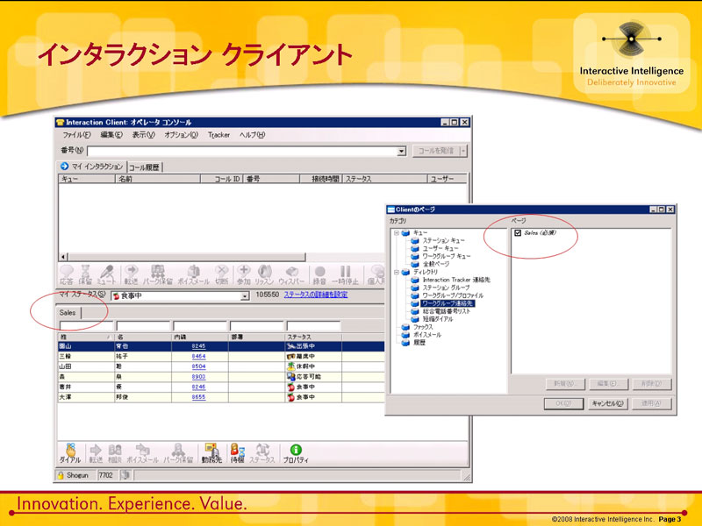Click the 削除 button in Clientのページ
The image size is (702, 526).
point(652,384)
